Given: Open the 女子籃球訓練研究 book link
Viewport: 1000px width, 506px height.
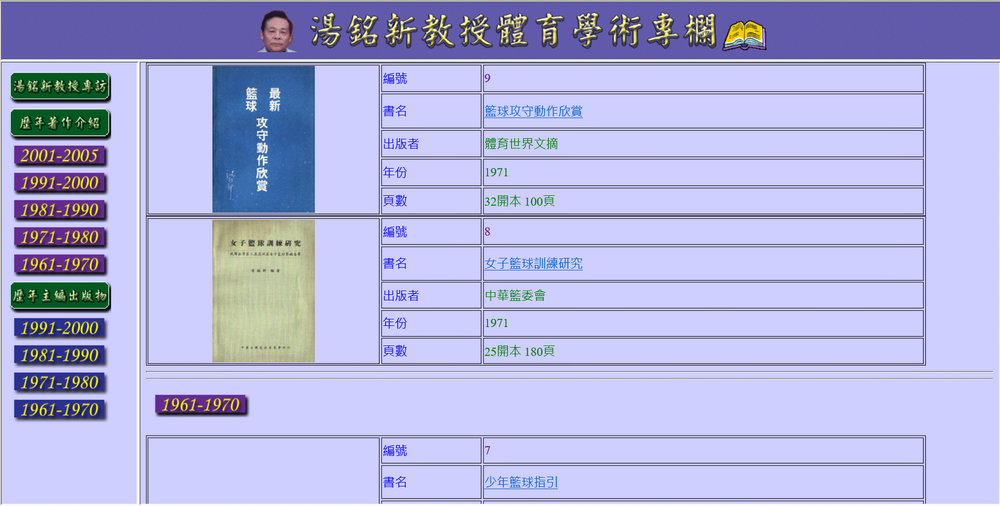Looking at the screenshot, I should click(533, 264).
